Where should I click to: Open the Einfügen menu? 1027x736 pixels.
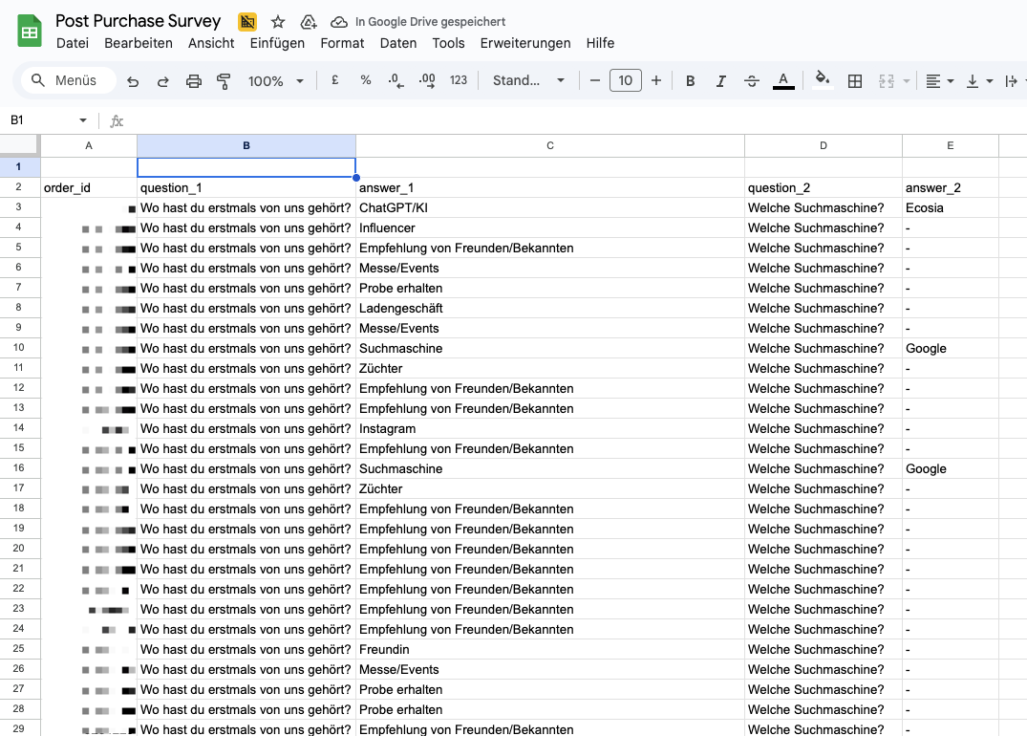(x=277, y=43)
